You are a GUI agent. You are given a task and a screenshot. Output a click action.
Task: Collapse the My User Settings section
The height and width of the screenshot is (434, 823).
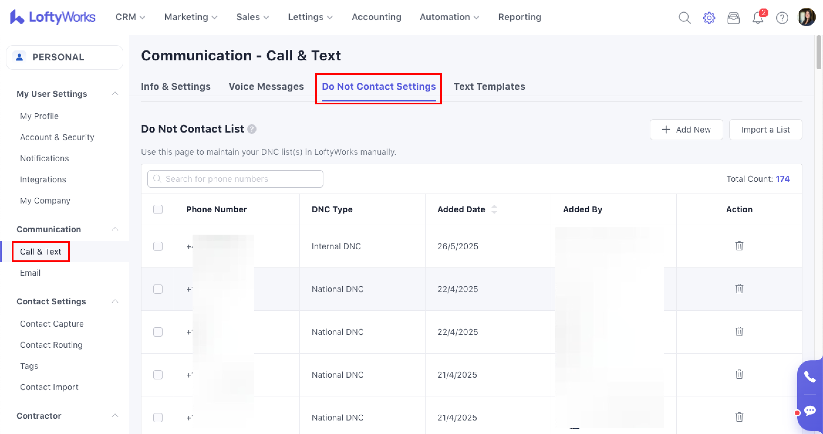point(115,94)
